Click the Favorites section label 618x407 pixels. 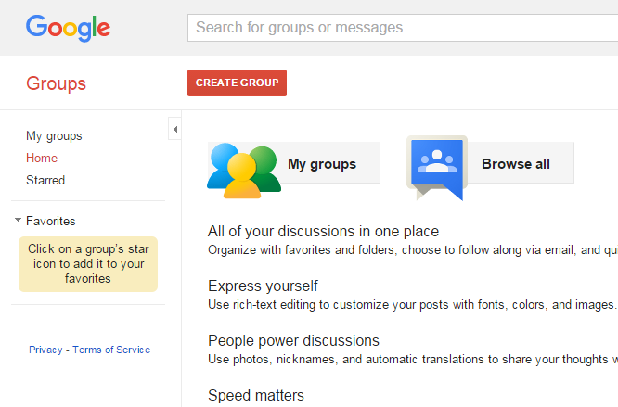(x=51, y=221)
